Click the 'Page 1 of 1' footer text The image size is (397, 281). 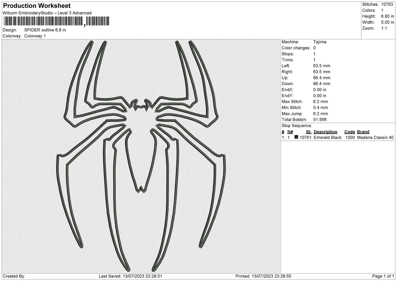tap(383, 276)
